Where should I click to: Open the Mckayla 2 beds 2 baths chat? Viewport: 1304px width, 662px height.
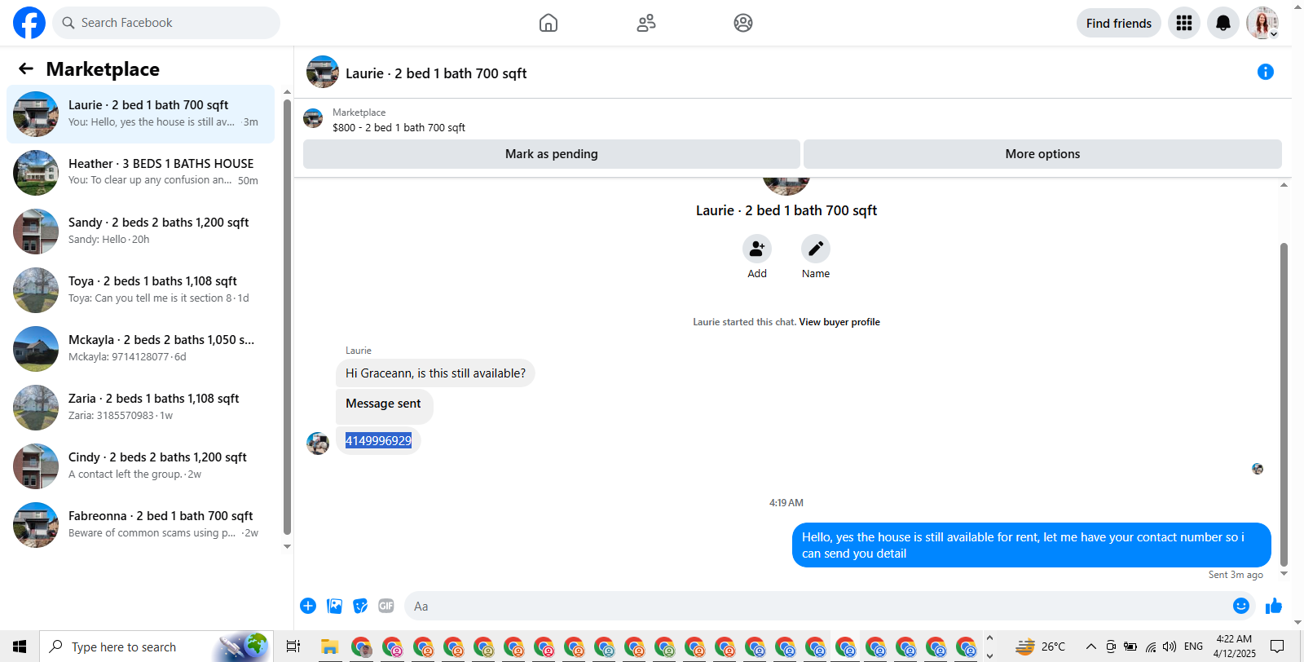(140, 349)
